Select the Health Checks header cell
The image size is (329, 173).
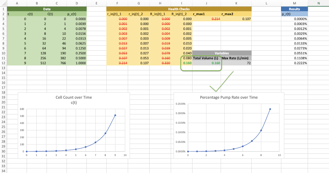tap(179, 9)
